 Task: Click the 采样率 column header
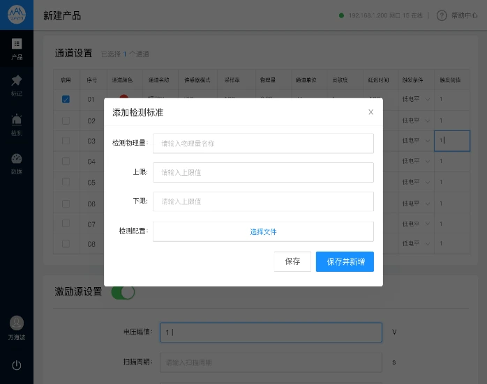tap(232, 80)
